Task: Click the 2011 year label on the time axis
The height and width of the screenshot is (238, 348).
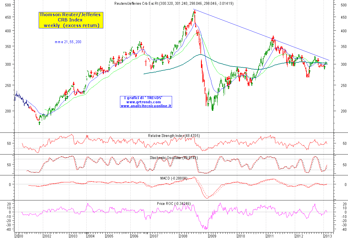Action: click(x=270, y=236)
